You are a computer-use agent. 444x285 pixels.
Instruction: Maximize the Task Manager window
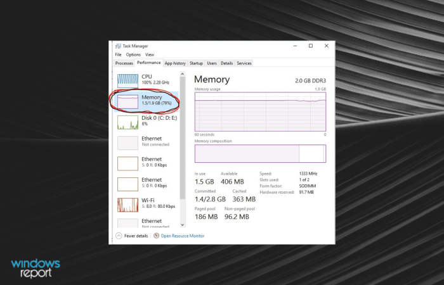[311, 46]
